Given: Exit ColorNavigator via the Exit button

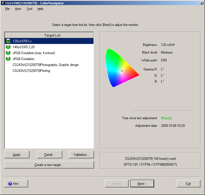Looking at the screenshot, I should [x=188, y=183].
